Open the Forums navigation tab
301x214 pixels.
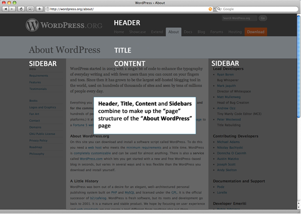click(x=217, y=32)
